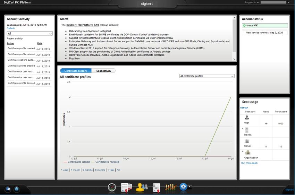This screenshot has width=295, height=195.
Task: Open the account activity 'All' filter dropdown
Action: pyautogui.click(x=29, y=33)
